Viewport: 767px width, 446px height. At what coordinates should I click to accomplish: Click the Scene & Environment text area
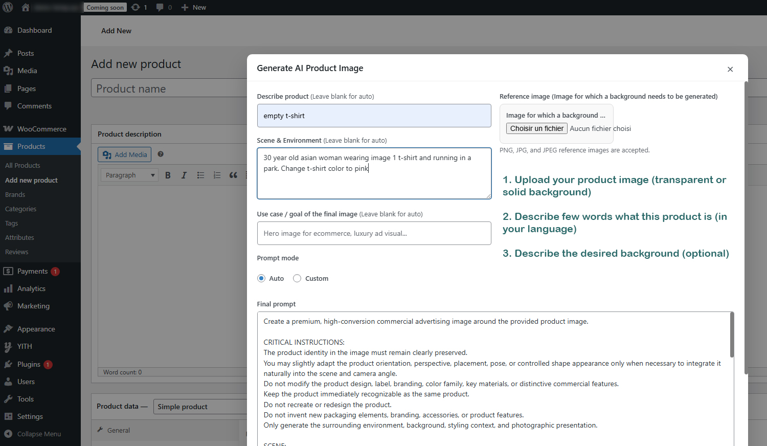pyautogui.click(x=374, y=173)
